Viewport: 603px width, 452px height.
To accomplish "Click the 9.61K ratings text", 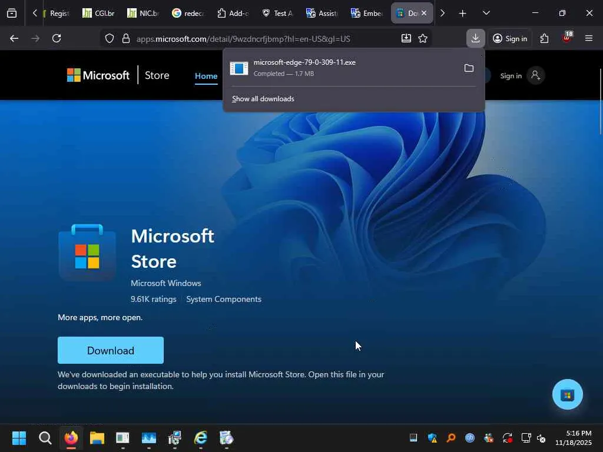I will tap(154, 299).
